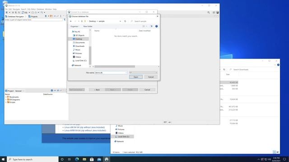Screen dimensions: 289x162
Task: Open the Navigate menu in DBeaver
Action: pyautogui.click(x=16, y=9)
